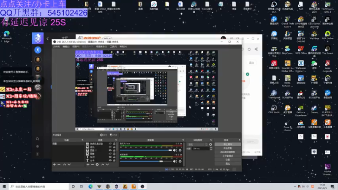The width and height of the screenshot is (338, 190).
Task: Move source down in the sources list
Action: [x=107, y=165]
